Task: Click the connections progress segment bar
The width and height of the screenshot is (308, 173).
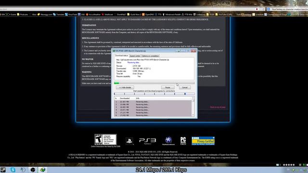Action: tap(154, 94)
